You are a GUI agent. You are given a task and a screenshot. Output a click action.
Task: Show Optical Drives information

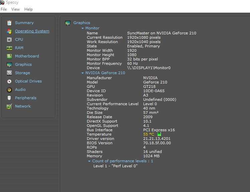click(28, 81)
